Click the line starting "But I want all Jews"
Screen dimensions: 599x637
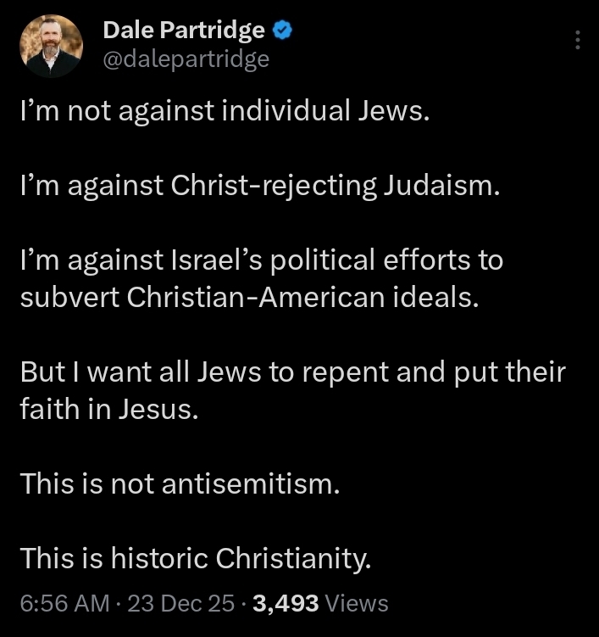click(292, 372)
